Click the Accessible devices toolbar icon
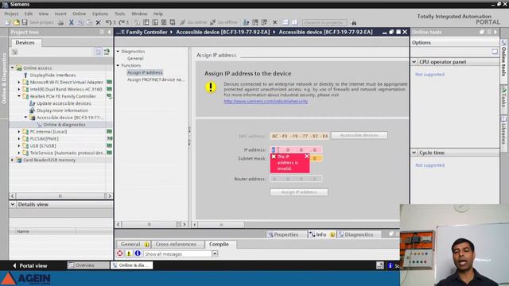 [247, 22]
